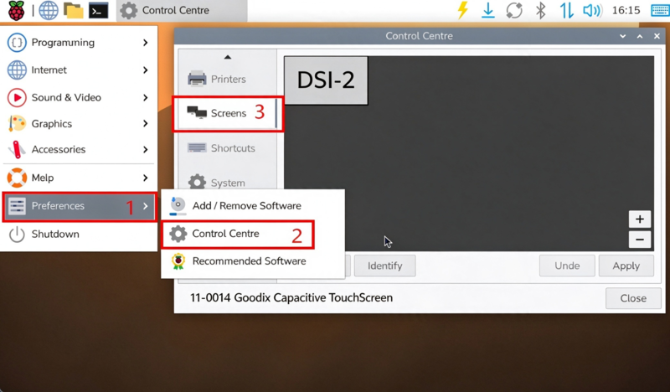Open the download updates tray icon
This screenshot has width=670, height=392.
pos(488,10)
